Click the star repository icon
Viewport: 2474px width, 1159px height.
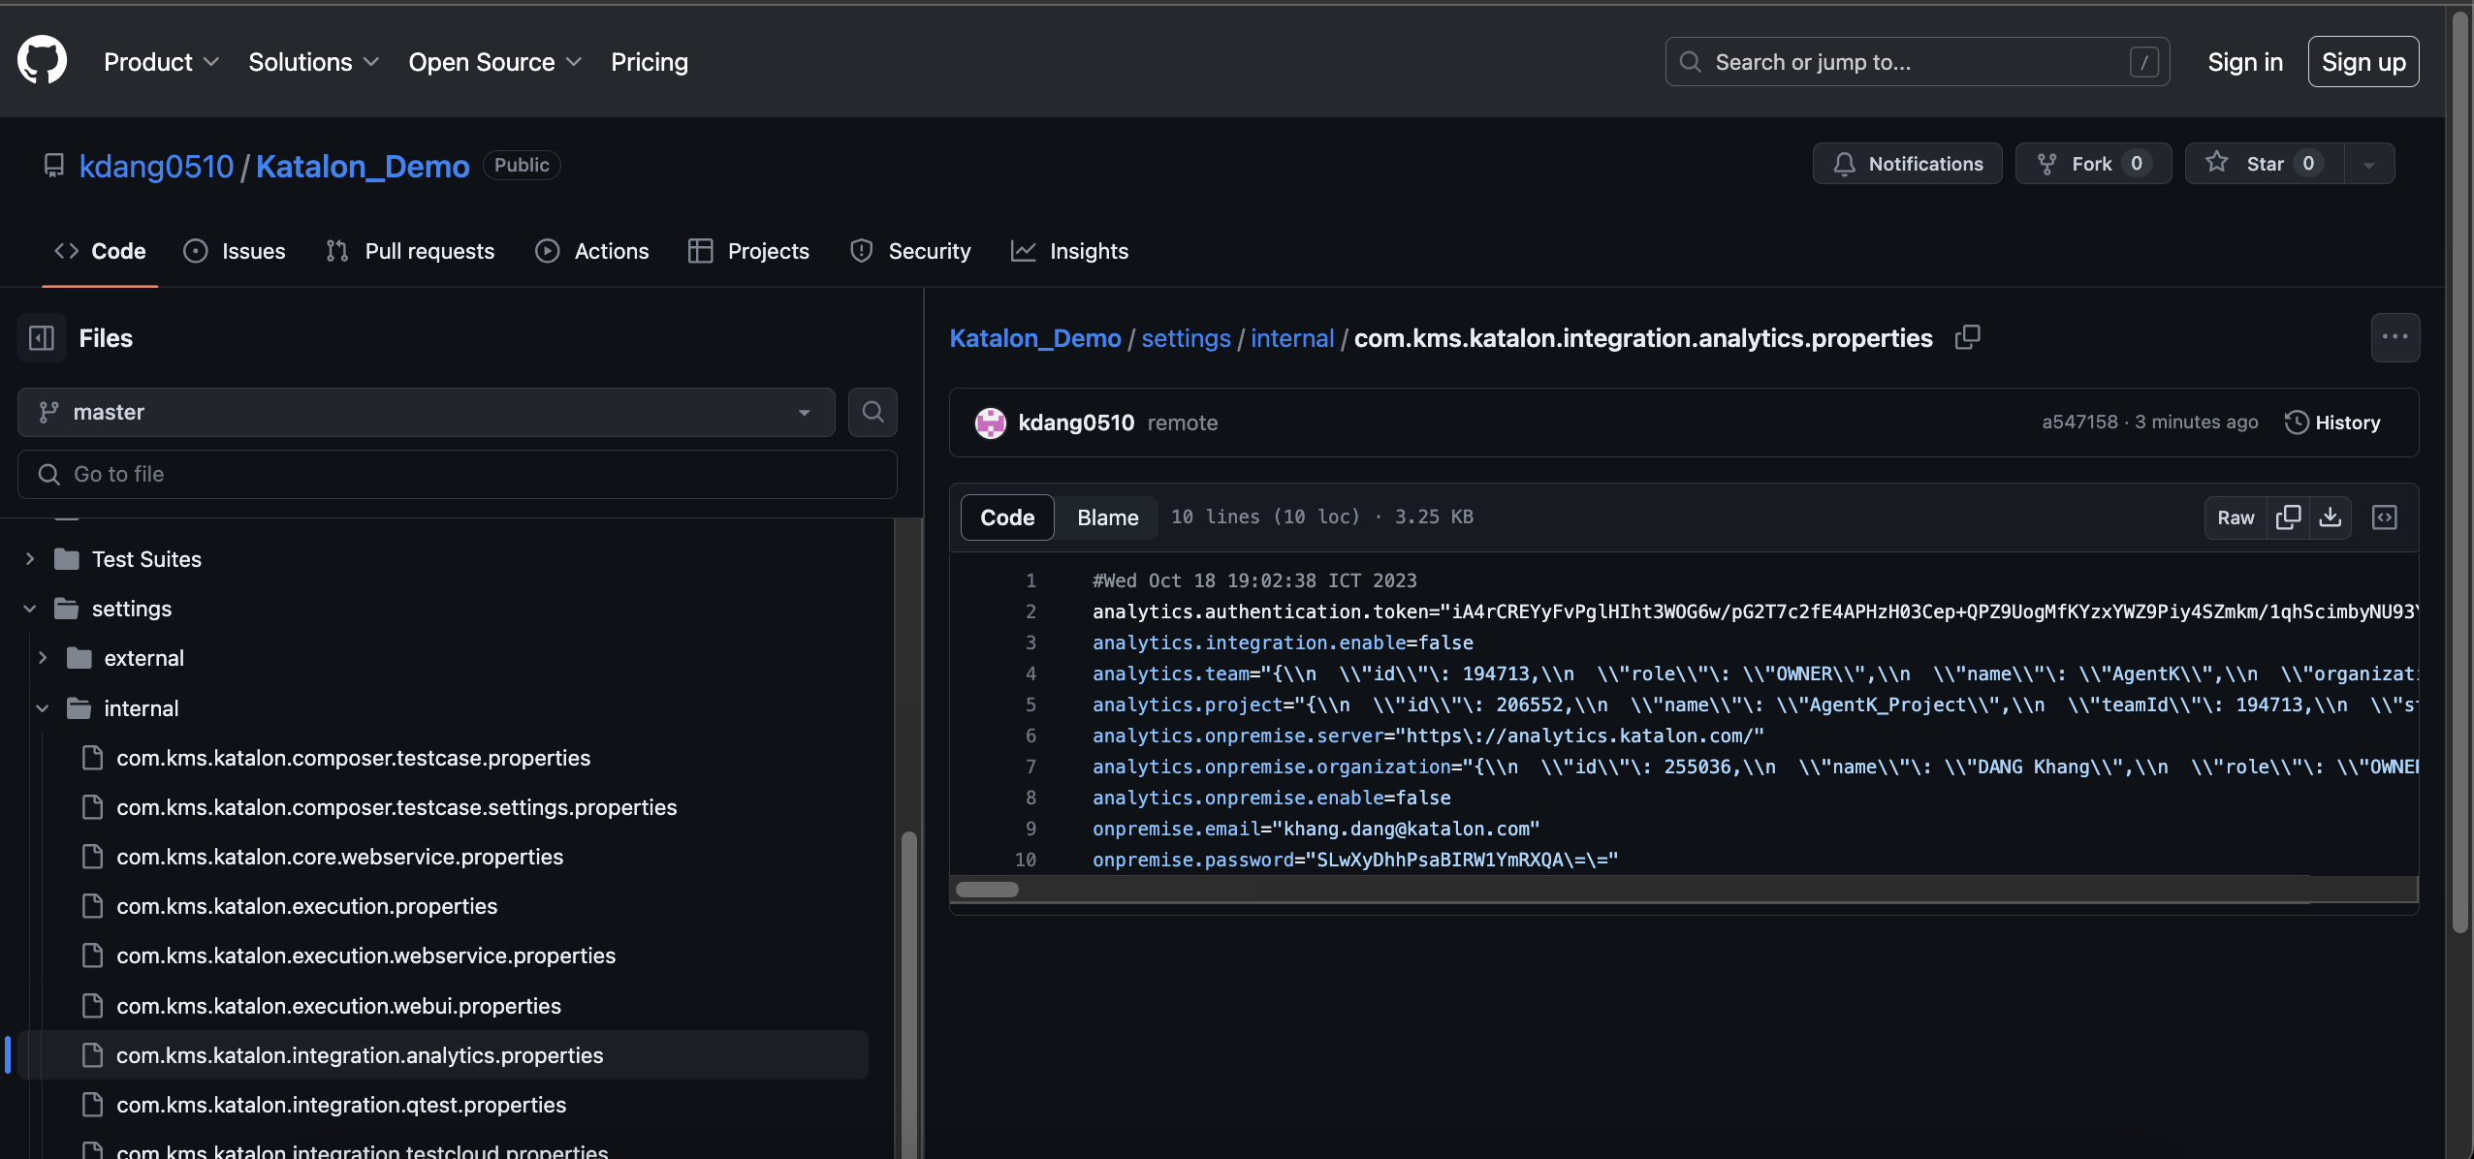(x=2218, y=163)
